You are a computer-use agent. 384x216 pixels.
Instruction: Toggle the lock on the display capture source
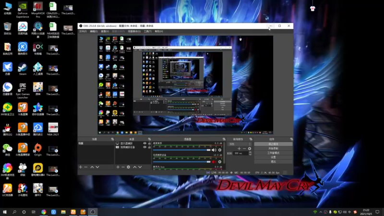[149, 143]
